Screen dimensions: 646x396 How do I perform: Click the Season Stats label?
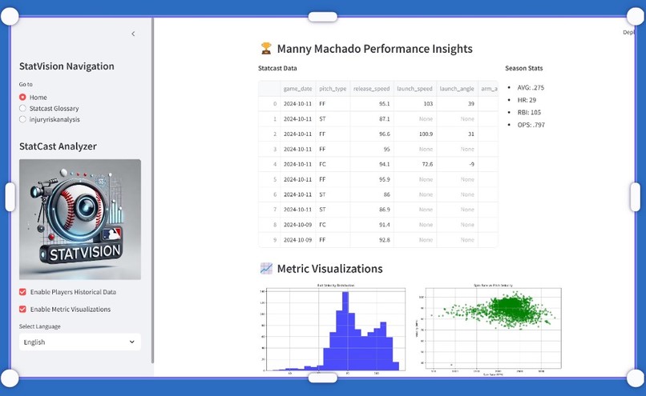(523, 68)
